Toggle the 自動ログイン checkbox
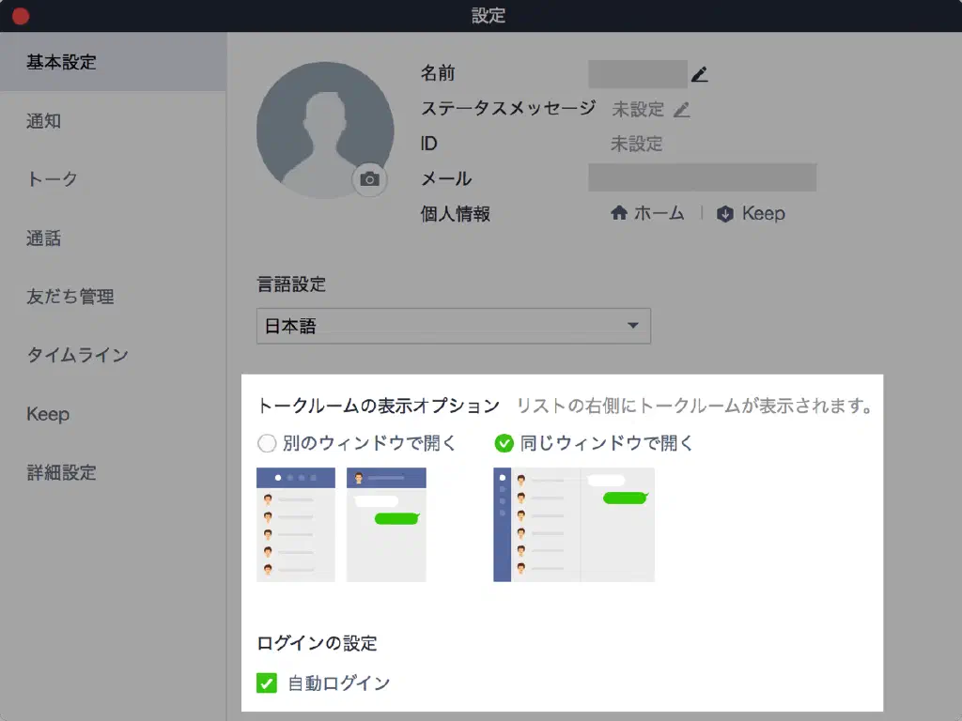962x721 pixels. pos(267,683)
